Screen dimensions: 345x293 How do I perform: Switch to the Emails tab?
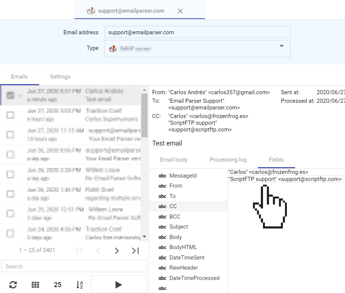pyautogui.click(x=19, y=77)
